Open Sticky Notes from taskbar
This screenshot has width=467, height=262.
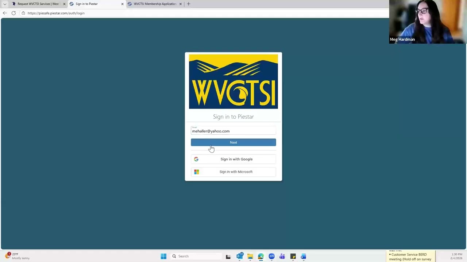293,256
